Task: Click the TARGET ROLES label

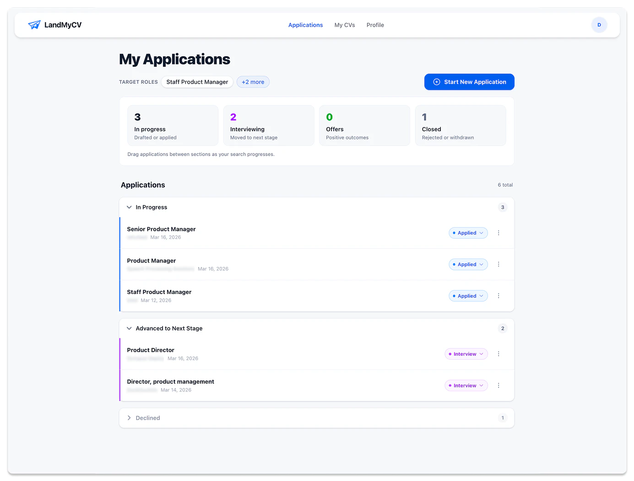Action: coord(138,82)
